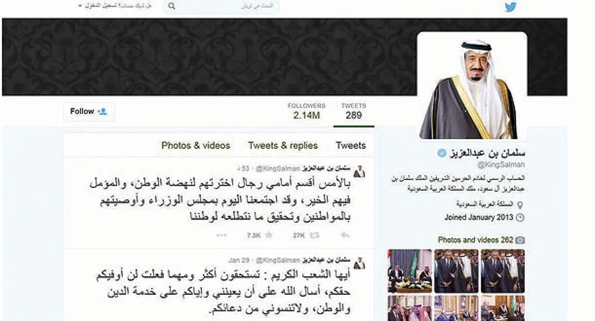The height and width of the screenshot is (321, 595).
Task: Open more options dots on first tweet
Action: click(x=221, y=235)
